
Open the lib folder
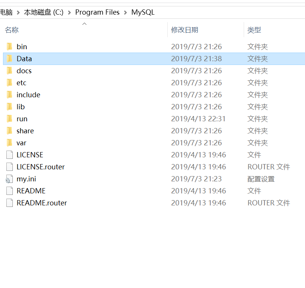pos(20,107)
